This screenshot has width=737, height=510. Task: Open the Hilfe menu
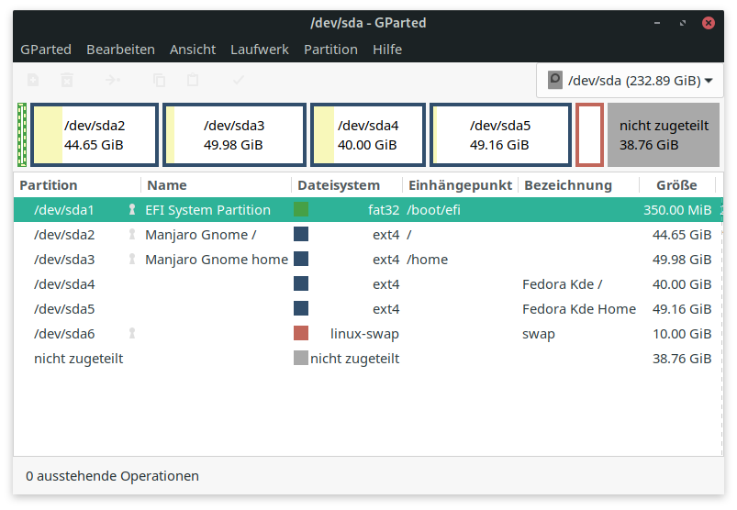pyautogui.click(x=387, y=50)
